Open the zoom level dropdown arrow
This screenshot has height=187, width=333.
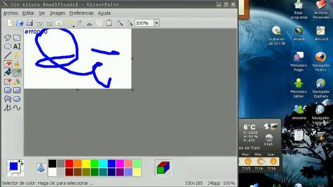pos(157,23)
